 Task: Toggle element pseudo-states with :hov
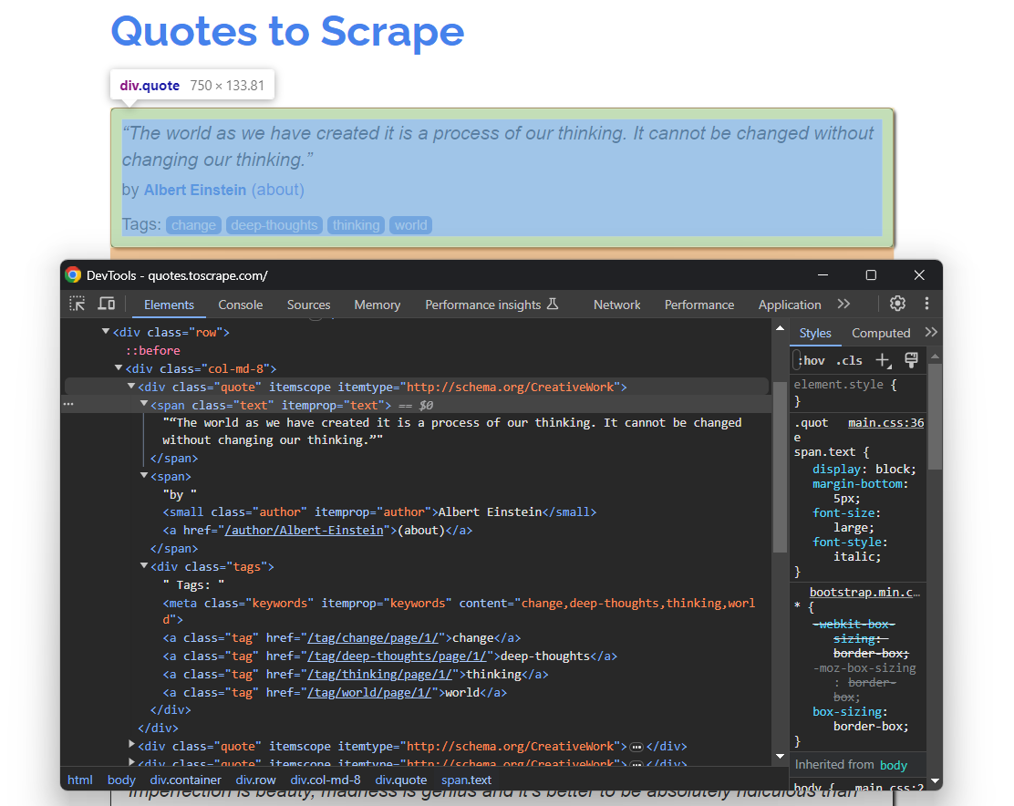[x=810, y=360]
